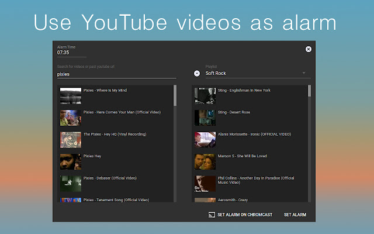Screen dimensions: 374x234
Task: Select thumbnail of Pixies - Debaser
Action: (x=71, y=184)
